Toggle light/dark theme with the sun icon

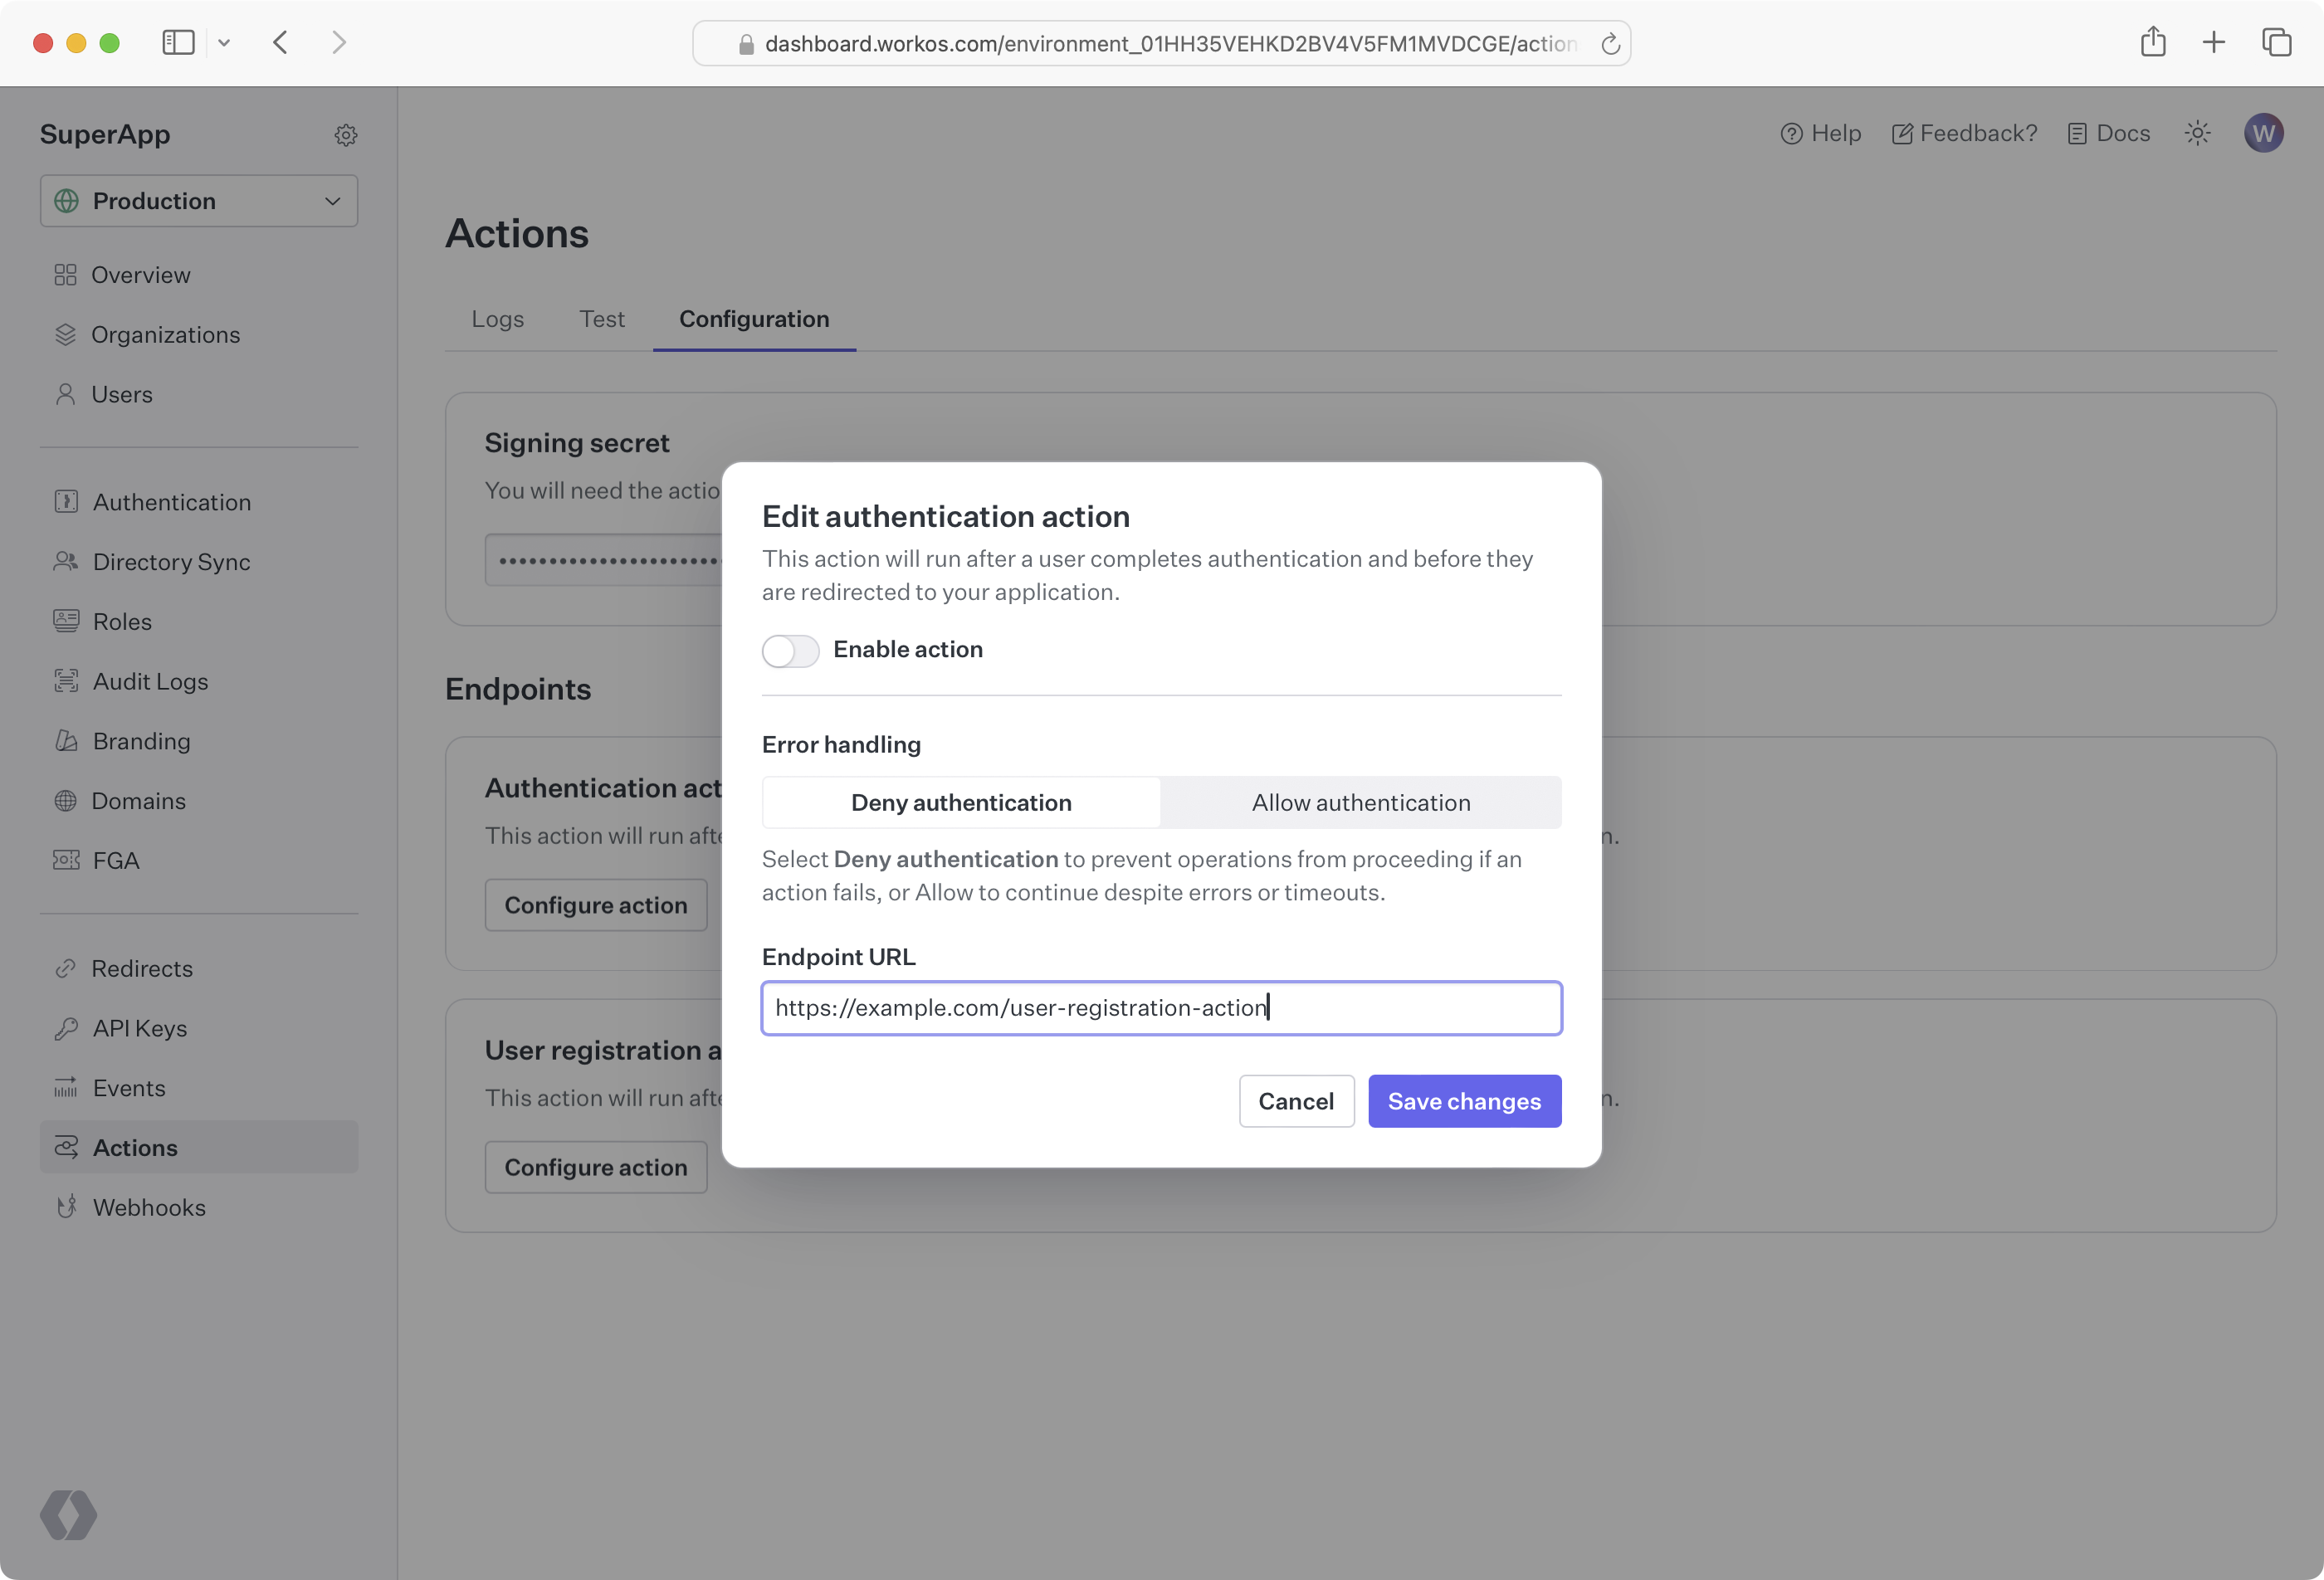2197,133
